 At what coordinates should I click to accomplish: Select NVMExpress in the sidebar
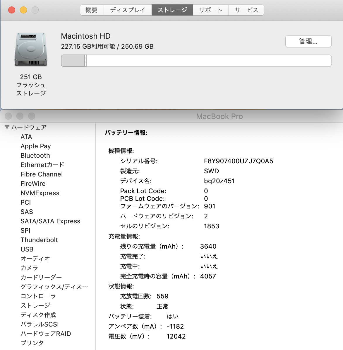coord(40,193)
